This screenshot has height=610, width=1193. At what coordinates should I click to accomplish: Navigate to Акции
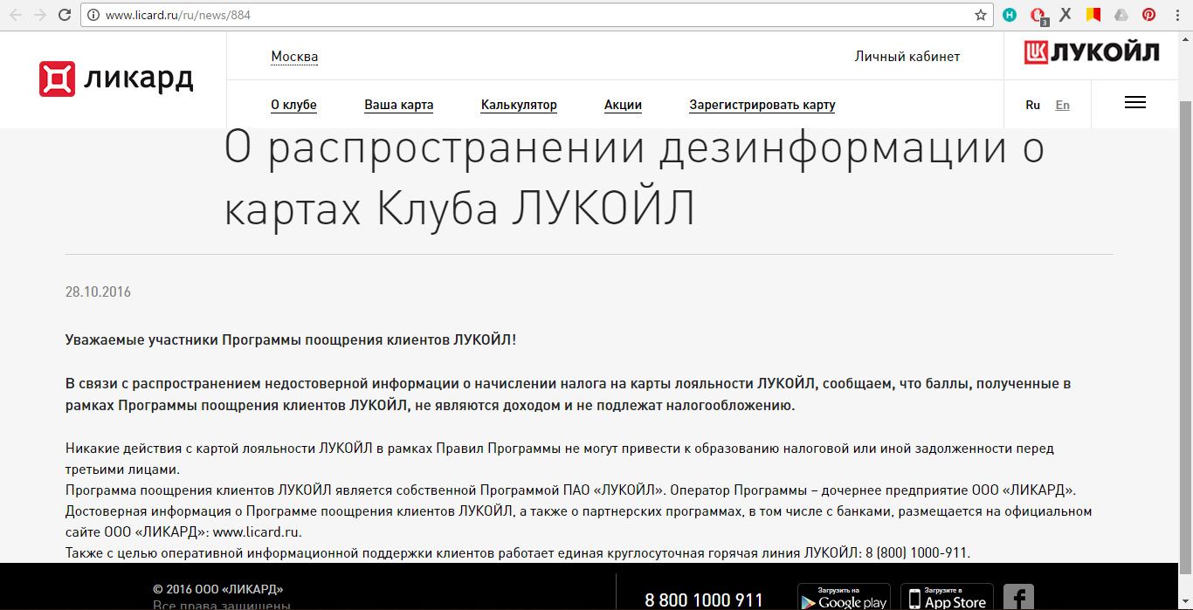pyautogui.click(x=623, y=105)
